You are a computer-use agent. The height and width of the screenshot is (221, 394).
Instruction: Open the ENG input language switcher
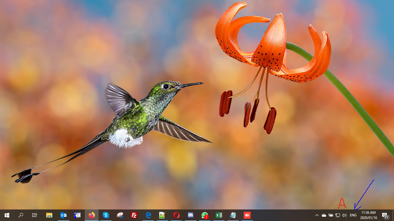point(353,215)
